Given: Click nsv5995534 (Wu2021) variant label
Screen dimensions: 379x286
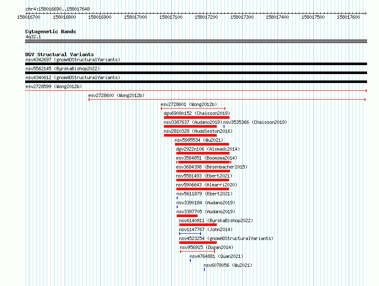Looking at the screenshot, I should point(199,140).
